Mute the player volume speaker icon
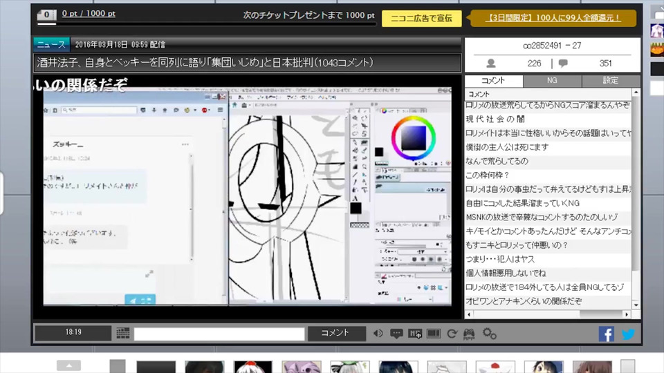 (x=378, y=333)
